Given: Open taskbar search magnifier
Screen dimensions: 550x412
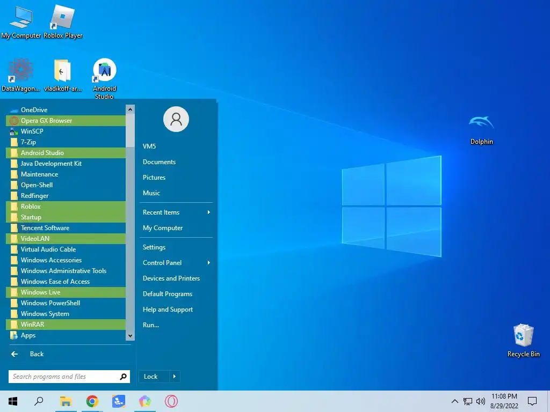Looking at the screenshot, I should coord(39,401).
